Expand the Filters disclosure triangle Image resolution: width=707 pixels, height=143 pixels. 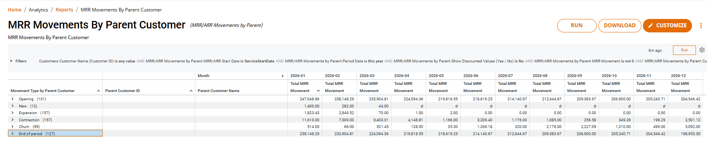(x=11, y=61)
